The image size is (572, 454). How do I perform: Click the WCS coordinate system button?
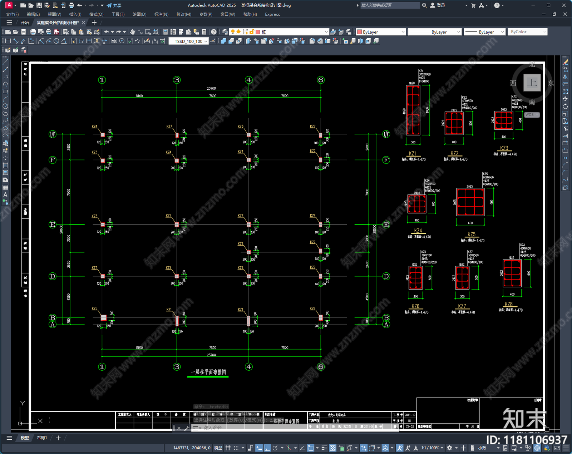coord(532,115)
